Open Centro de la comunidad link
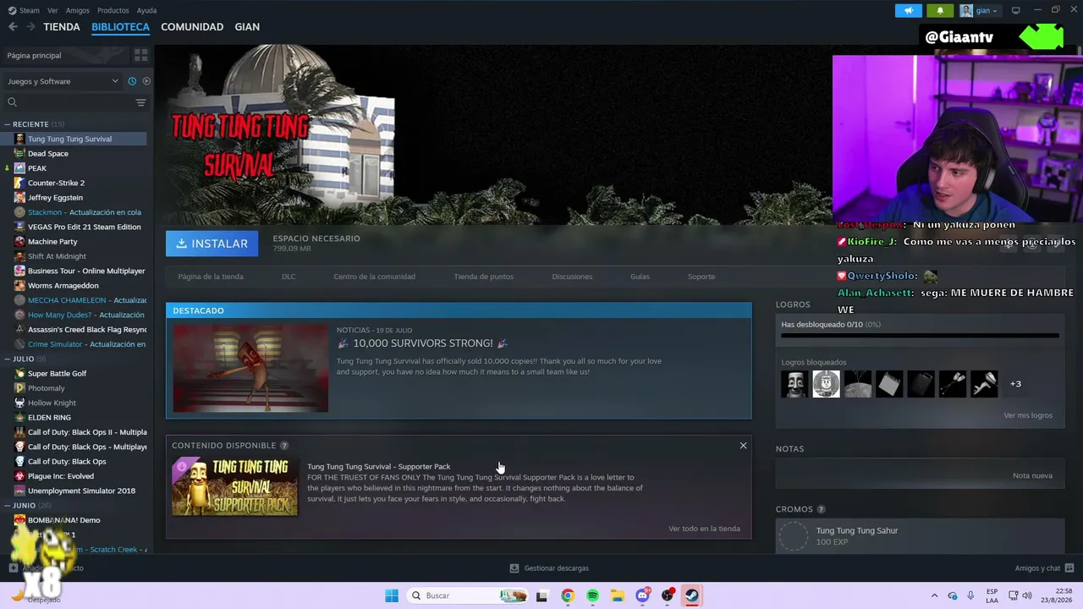This screenshot has width=1083, height=609. [374, 277]
